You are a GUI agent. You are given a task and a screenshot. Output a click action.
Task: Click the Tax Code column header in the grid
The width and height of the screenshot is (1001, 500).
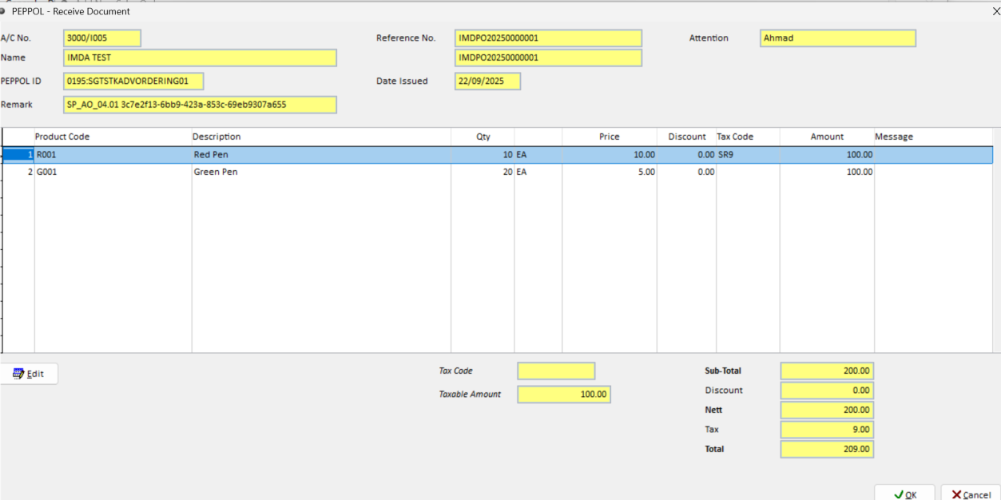click(748, 137)
